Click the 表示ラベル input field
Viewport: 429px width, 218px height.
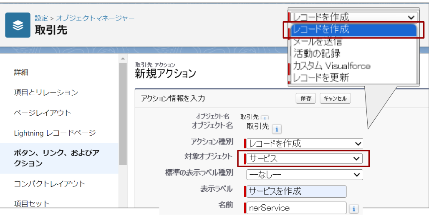[x=296, y=191]
